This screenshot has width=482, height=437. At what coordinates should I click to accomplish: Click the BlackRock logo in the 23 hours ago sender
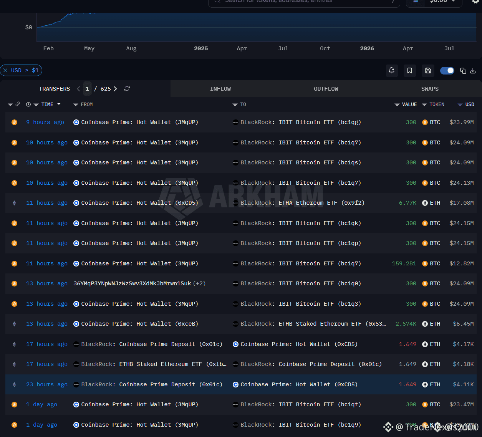pos(76,384)
